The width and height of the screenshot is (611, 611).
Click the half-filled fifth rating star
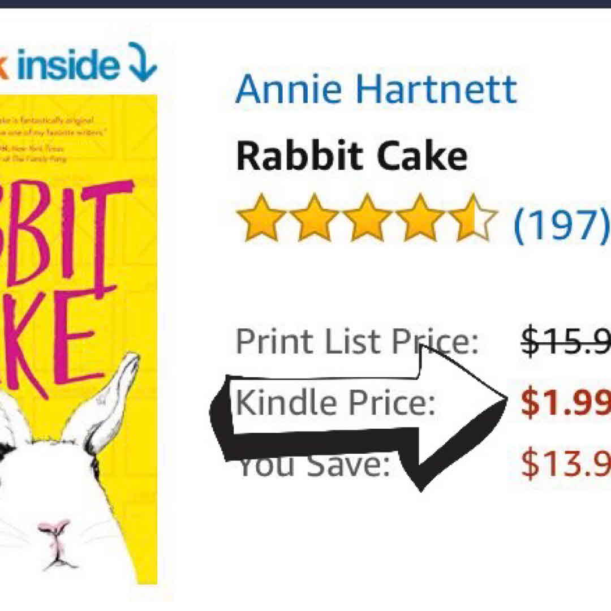tap(473, 218)
